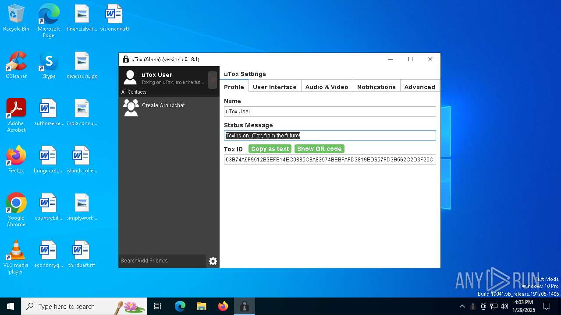Click sidebar status text 'Toxing on uTox'

point(173,82)
